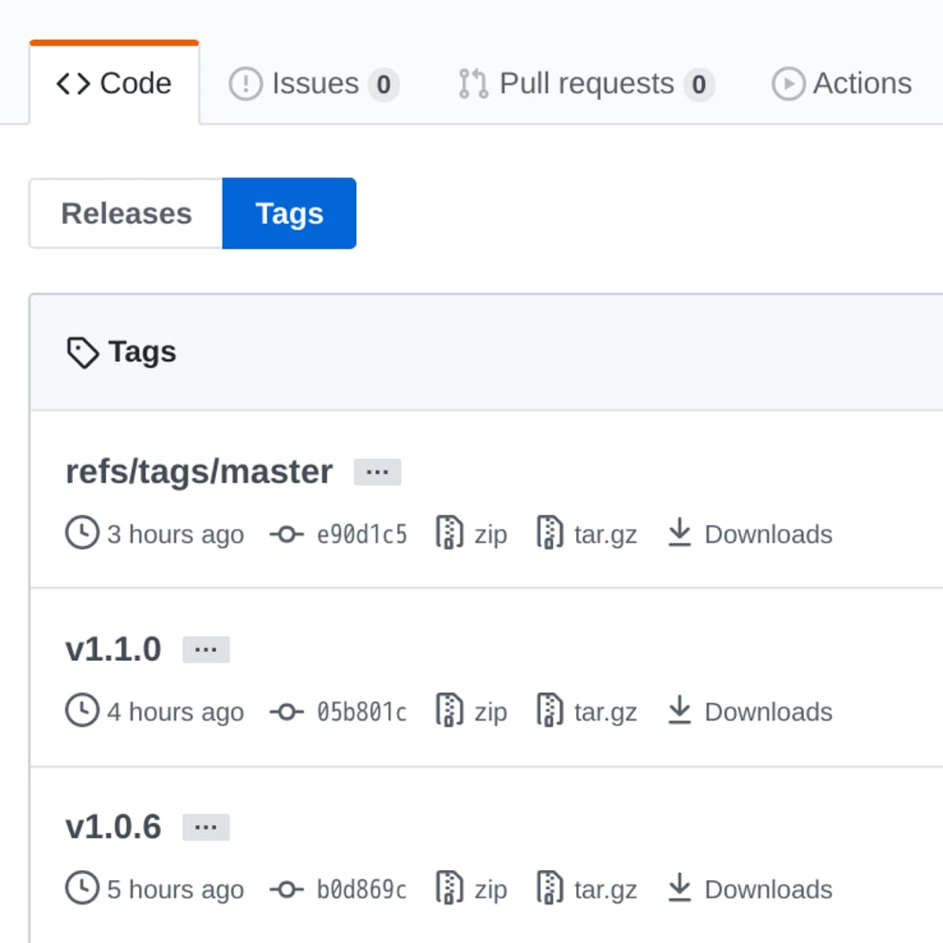
Task: Expand ellipsis details for v1.0.6
Action: pos(206,827)
